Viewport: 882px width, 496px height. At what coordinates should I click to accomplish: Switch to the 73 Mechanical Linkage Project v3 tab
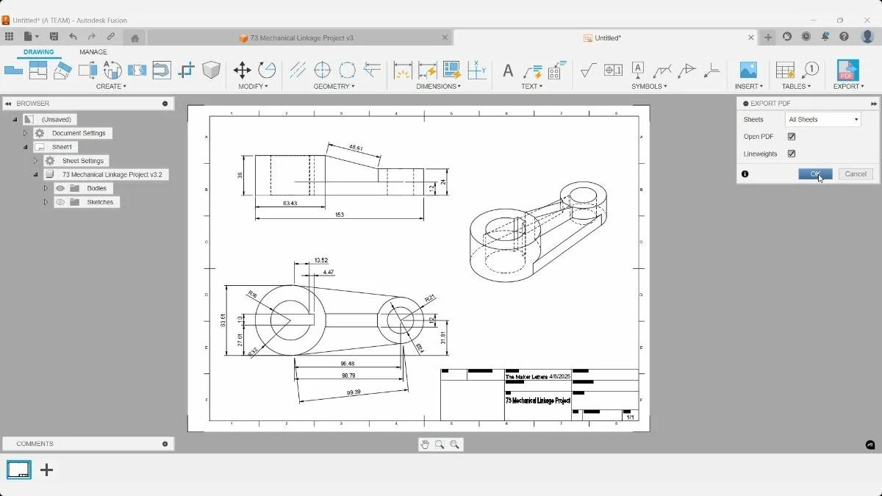[x=300, y=37]
